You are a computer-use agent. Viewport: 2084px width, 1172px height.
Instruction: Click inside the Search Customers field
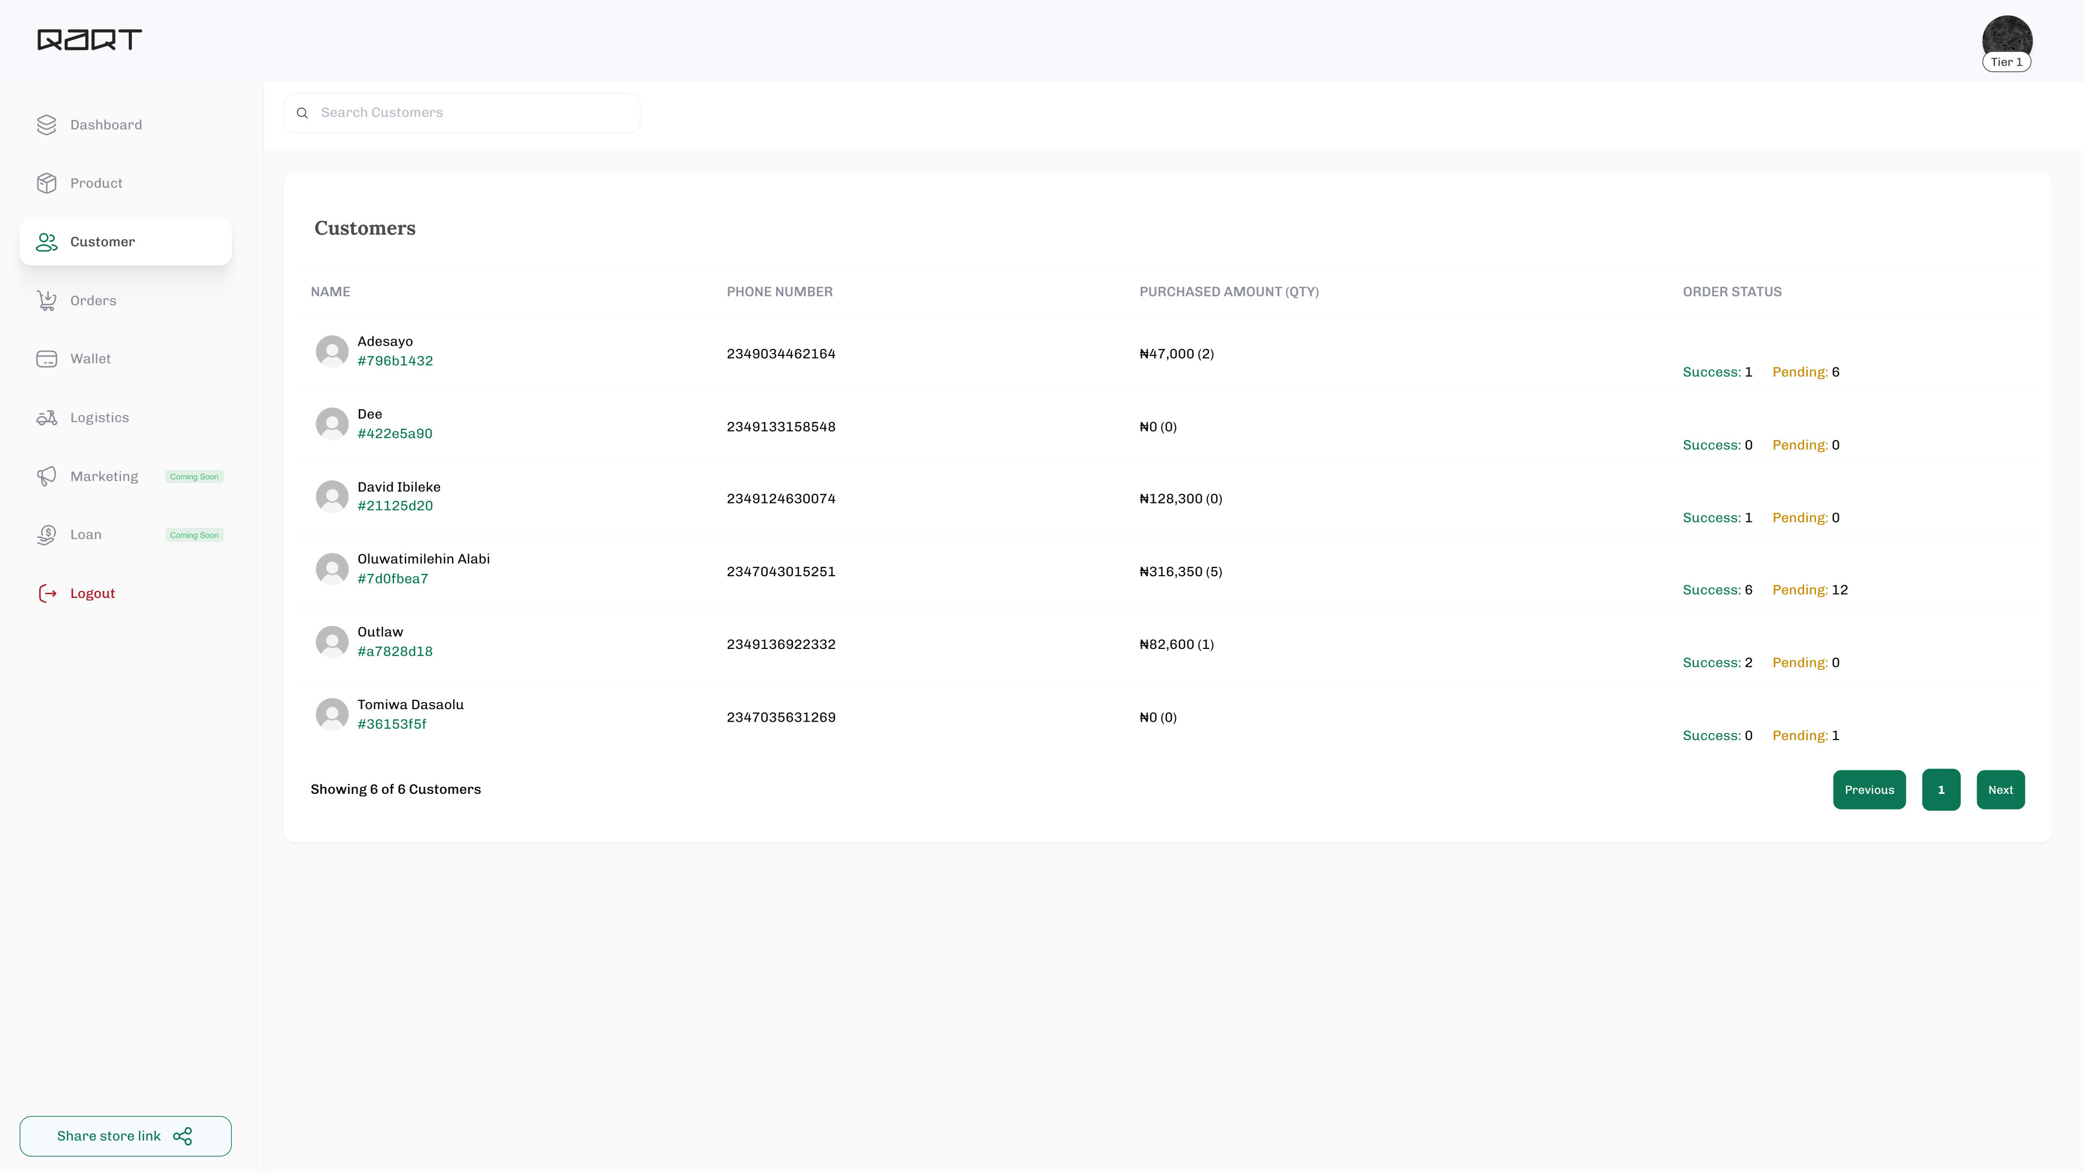pyautogui.click(x=461, y=112)
